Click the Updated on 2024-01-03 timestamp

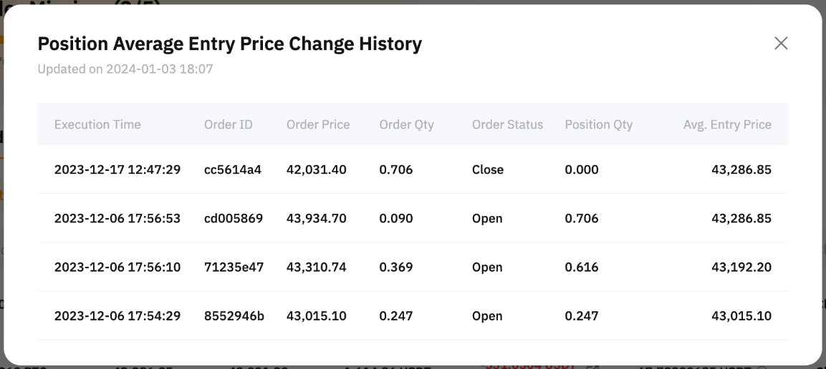tap(125, 69)
